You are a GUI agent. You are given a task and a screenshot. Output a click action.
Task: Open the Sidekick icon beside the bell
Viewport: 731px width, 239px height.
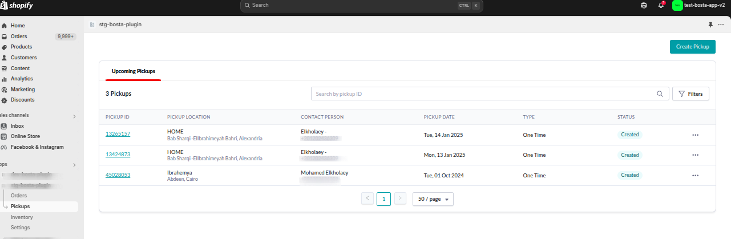tap(644, 5)
